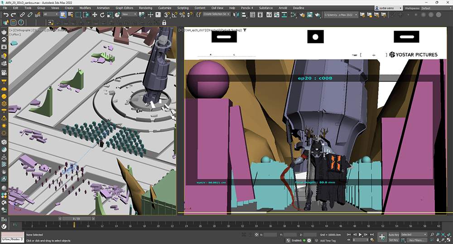Click the Undo arrow icon
Screen dimensions: 453x244
(x=6, y=14)
